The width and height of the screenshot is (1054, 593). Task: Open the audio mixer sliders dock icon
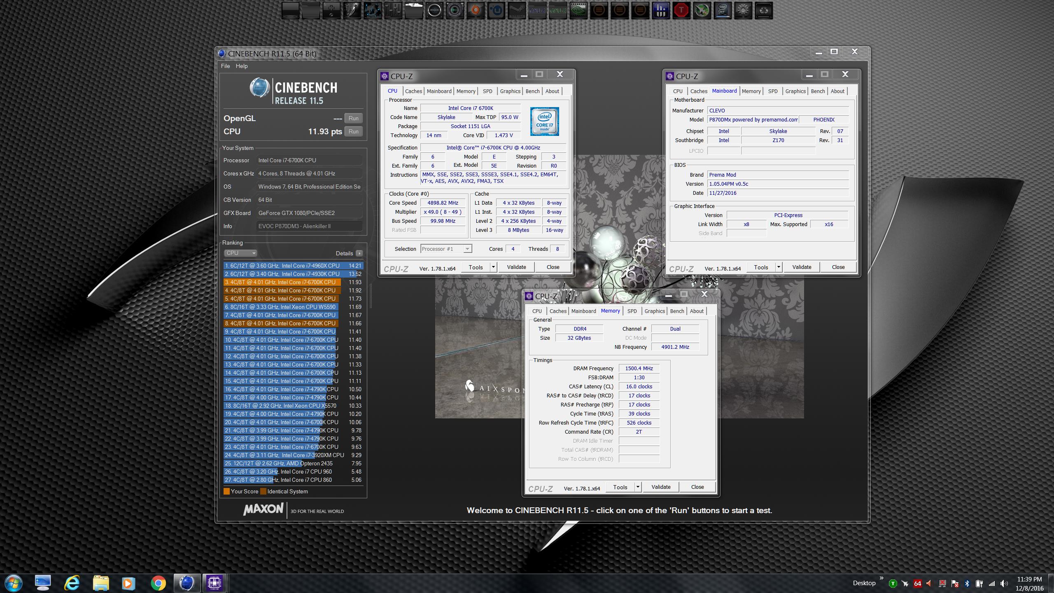(393, 10)
